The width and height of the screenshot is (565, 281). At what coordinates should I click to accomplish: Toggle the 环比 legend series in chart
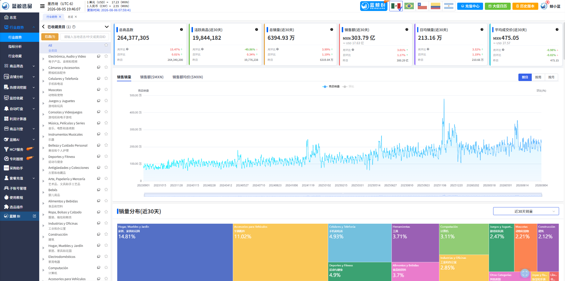pyautogui.click(x=348, y=87)
